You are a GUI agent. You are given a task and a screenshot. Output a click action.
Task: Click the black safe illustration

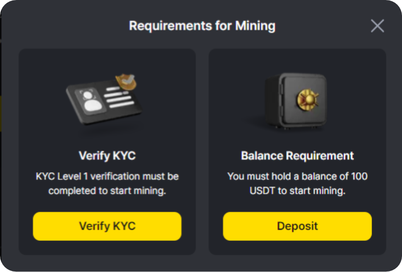(296, 101)
